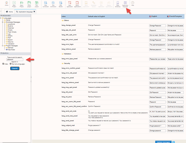Screen dimensions: 186x143
Task: Click the lang_send_act_code index text
Action: coord(69,111)
